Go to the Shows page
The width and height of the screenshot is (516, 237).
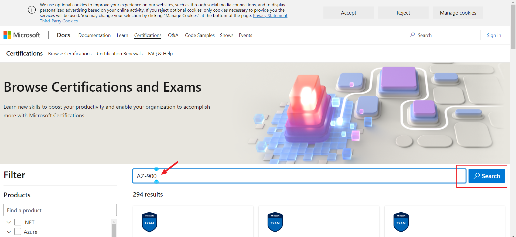pyautogui.click(x=227, y=35)
